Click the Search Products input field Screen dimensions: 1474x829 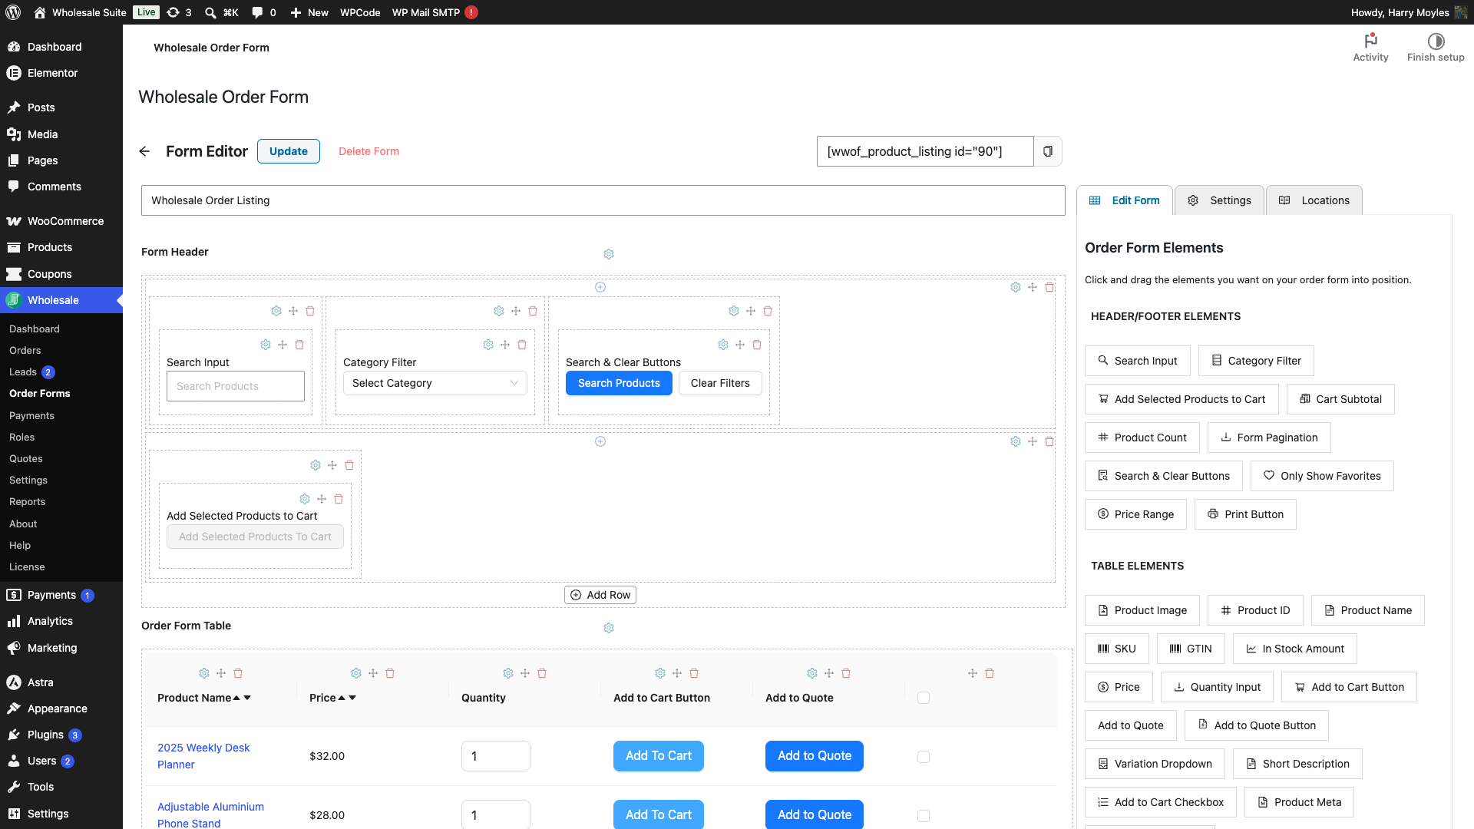[236, 386]
